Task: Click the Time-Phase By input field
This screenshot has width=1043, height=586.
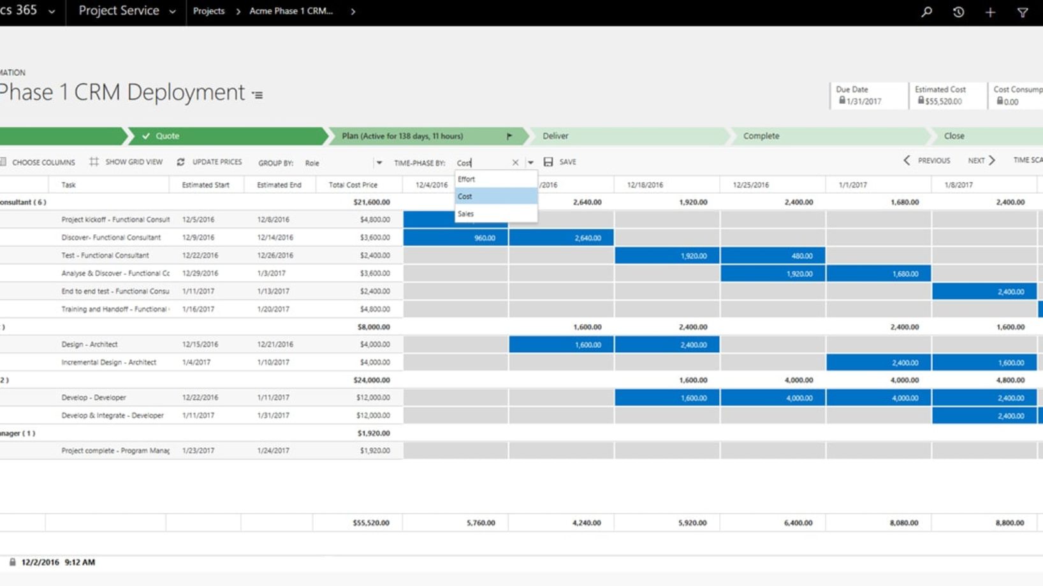Action: (x=483, y=162)
